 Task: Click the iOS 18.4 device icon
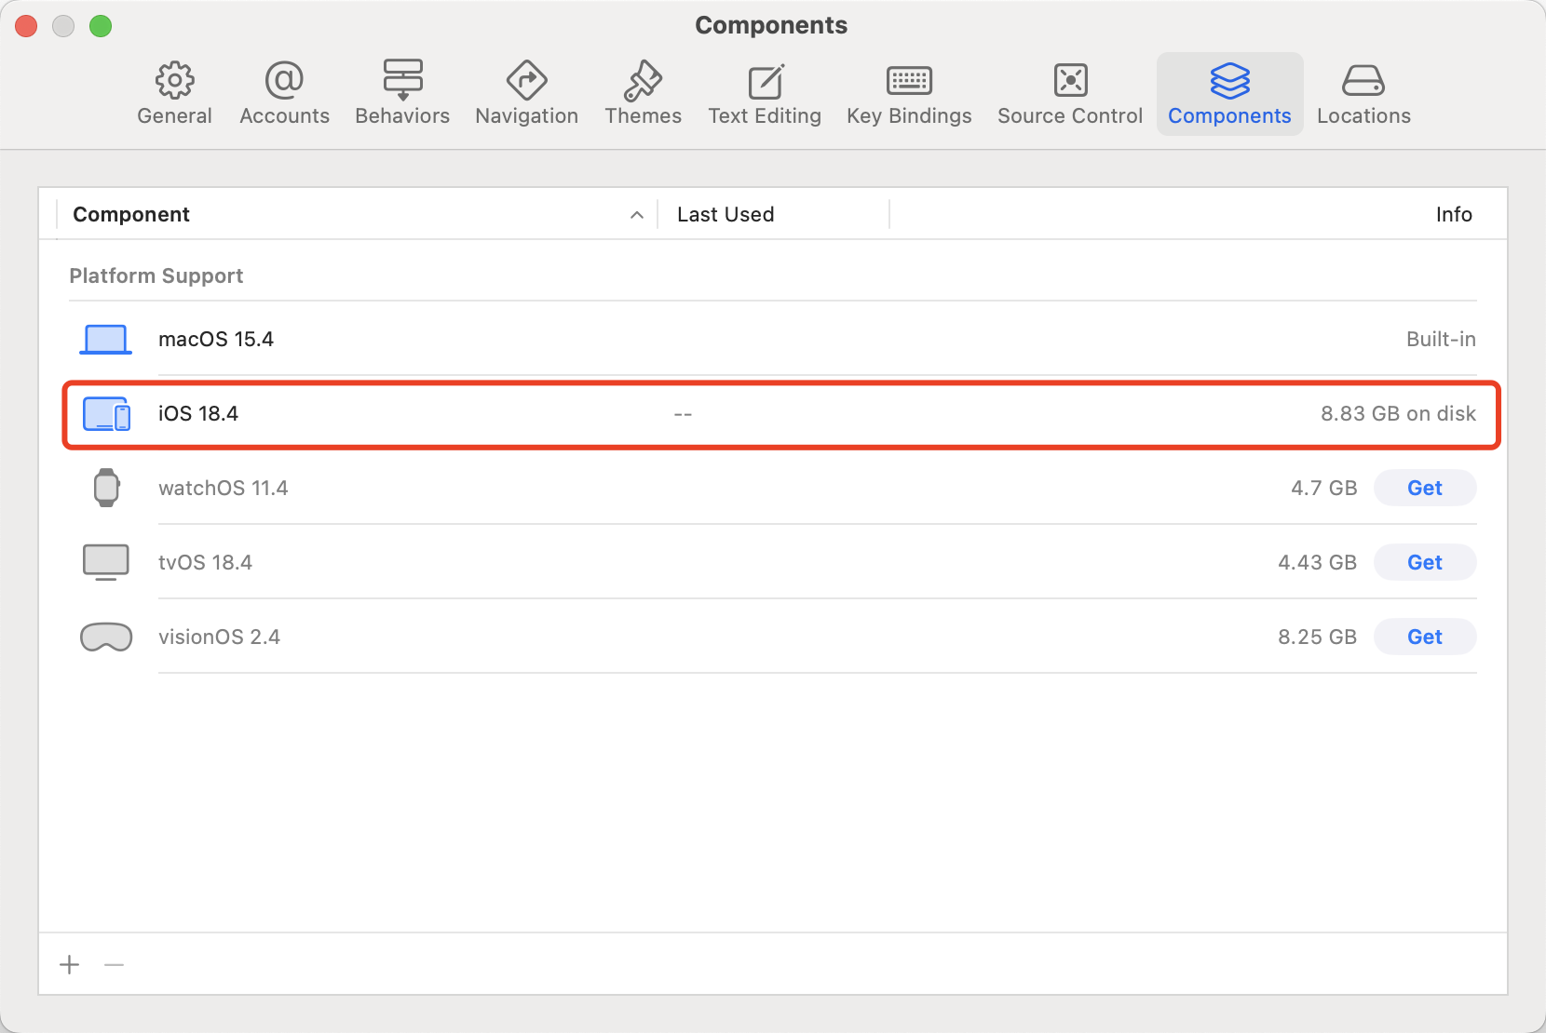click(x=106, y=414)
